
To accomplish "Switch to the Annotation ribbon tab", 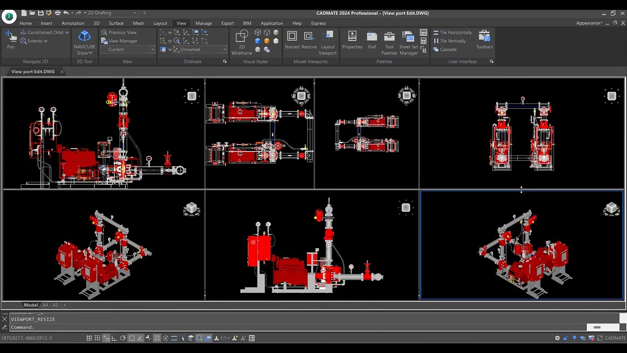I will point(72,23).
